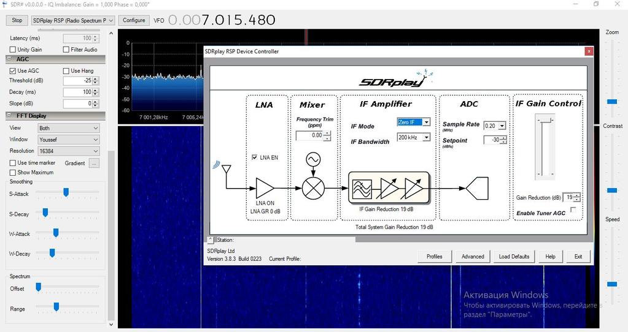Screen dimensions: 628x332
Task: Enable the Filter Audio checkbox
Action: pos(66,50)
